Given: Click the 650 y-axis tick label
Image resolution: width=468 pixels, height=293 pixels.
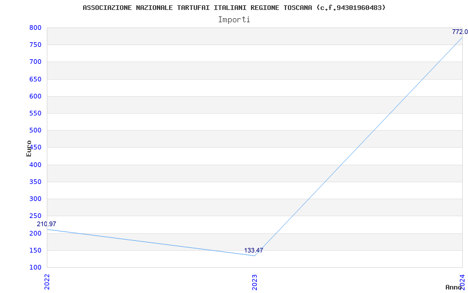Looking at the screenshot, I should [x=35, y=79].
